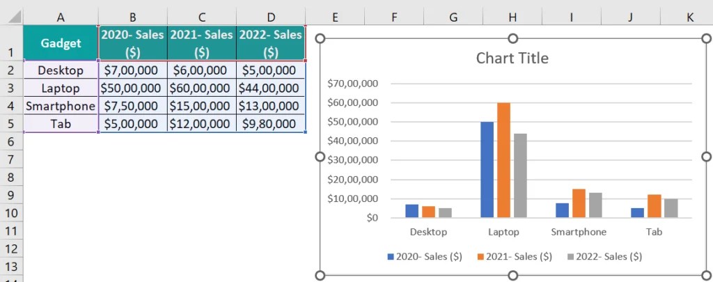Select column G header
Screen dimensions: 713x282
[x=453, y=17]
